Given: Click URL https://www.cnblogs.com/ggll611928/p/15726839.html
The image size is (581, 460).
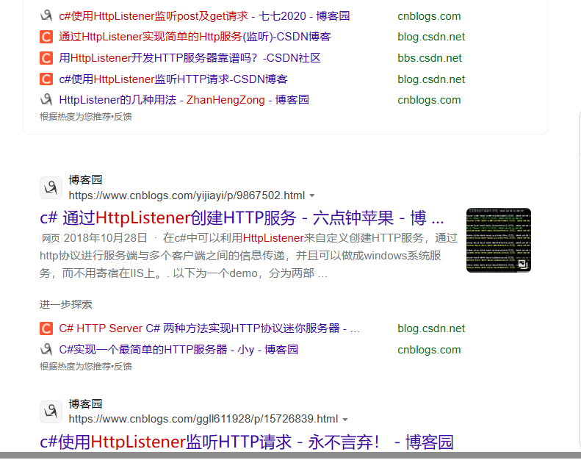Looking at the screenshot, I should (203, 419).
